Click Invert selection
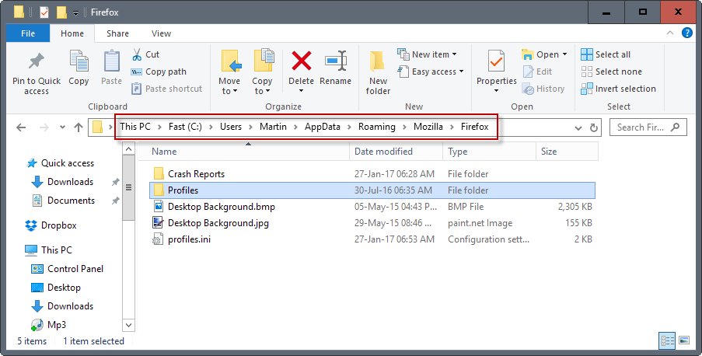The height and width of the screenshot is (356, 702). point(618,89)
